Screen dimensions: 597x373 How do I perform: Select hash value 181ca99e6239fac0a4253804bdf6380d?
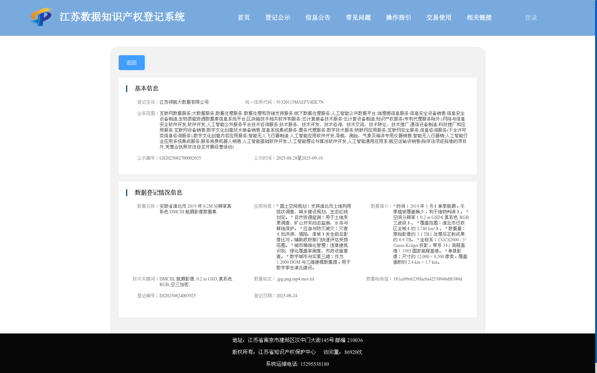coord(428,279)
